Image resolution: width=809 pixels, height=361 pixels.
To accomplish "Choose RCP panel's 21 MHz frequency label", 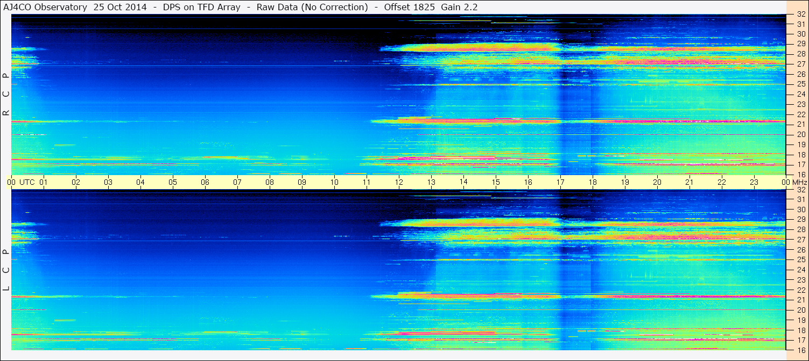I will coord(801,124).
